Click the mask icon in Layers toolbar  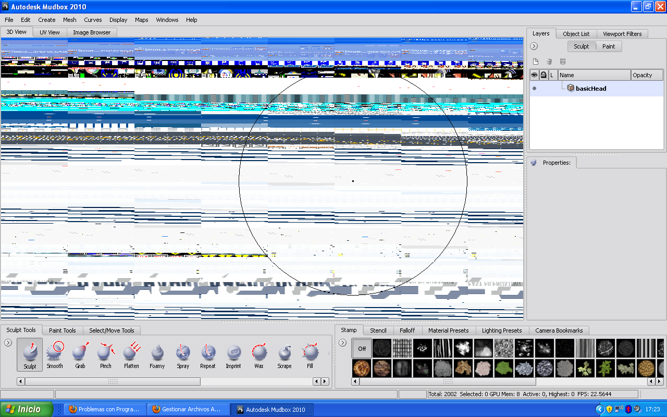click(562, 62)
